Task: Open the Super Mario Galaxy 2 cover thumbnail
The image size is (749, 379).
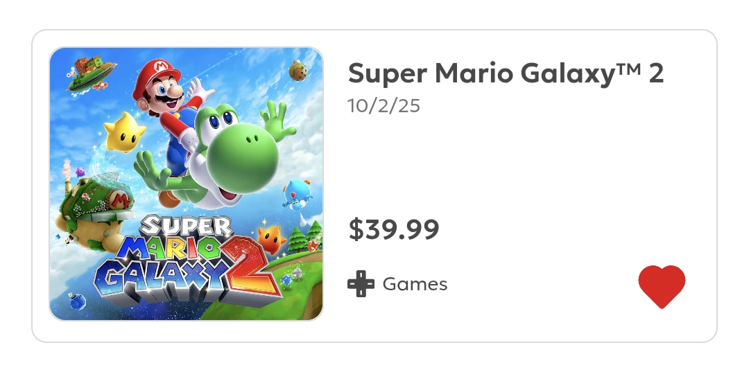Action: click(186, 184)
